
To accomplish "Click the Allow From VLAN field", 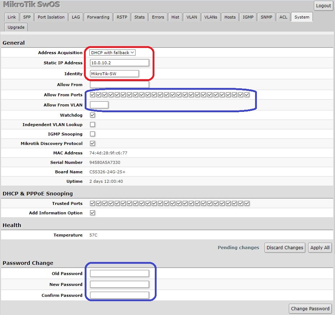I will click(x=99, y=105).
